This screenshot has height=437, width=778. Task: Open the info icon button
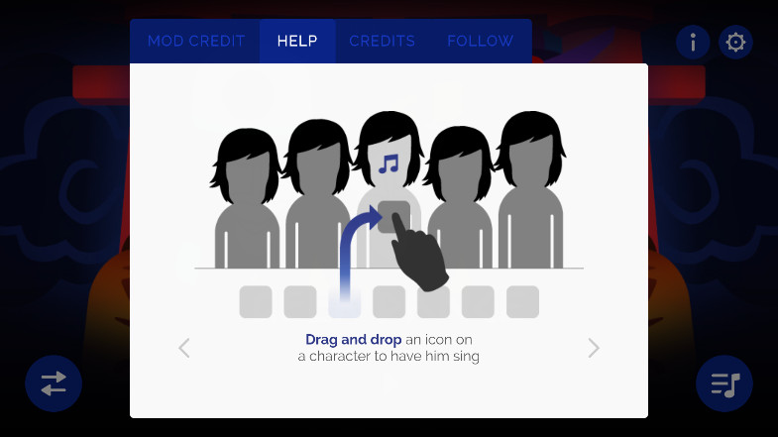[x=693, y=43]
